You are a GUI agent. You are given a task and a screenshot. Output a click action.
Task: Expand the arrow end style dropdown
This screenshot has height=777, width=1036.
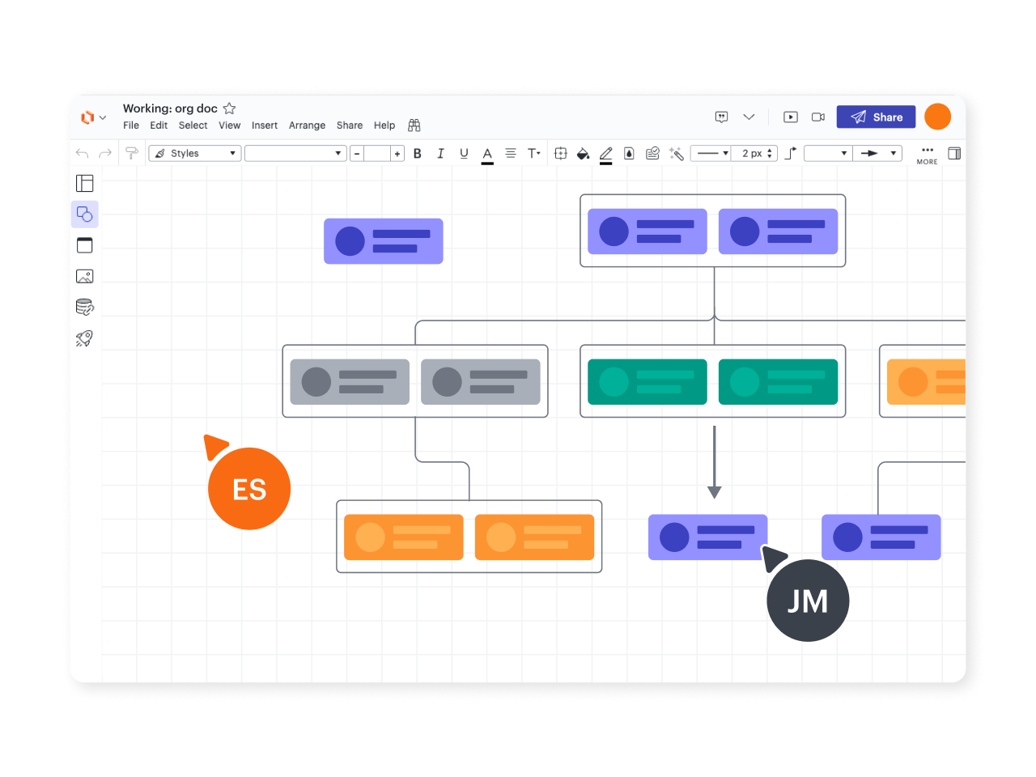(877, 153)
